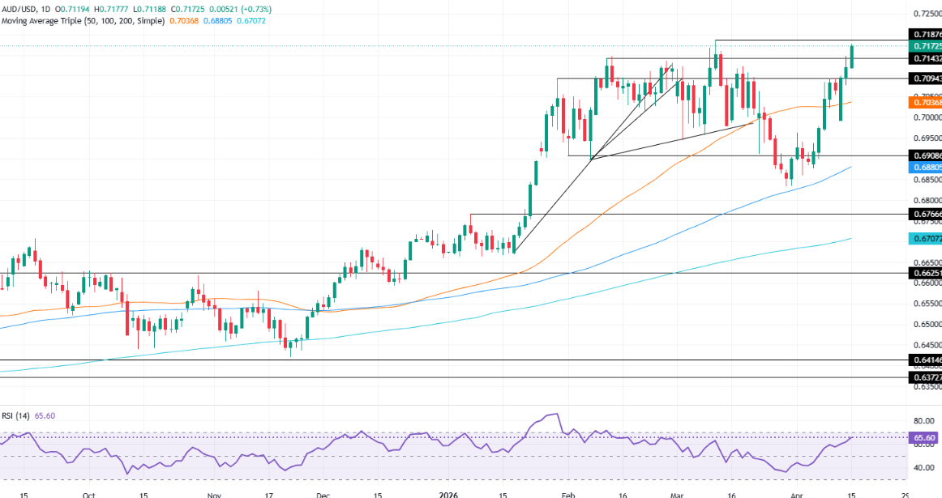Click the AUD/USD 1D symbol title
The height and width of the screenshot is (498, 942).
pyautogui.click(x=24, y=9)
